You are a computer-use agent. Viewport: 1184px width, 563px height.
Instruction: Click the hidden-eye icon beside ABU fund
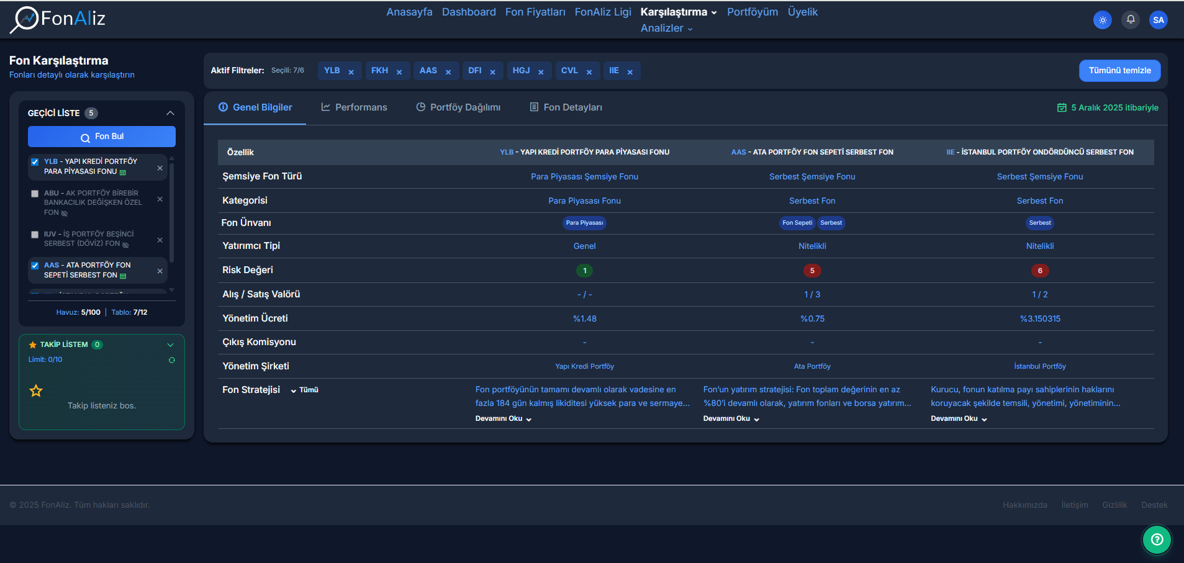[65, 214]
